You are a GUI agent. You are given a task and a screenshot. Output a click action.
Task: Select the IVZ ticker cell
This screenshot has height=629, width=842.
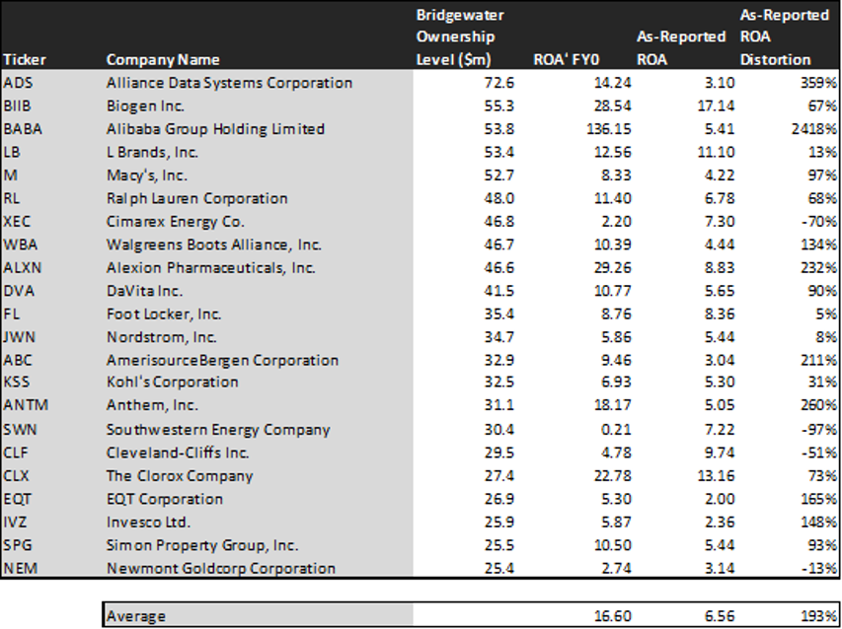click(x=15, y=522)
